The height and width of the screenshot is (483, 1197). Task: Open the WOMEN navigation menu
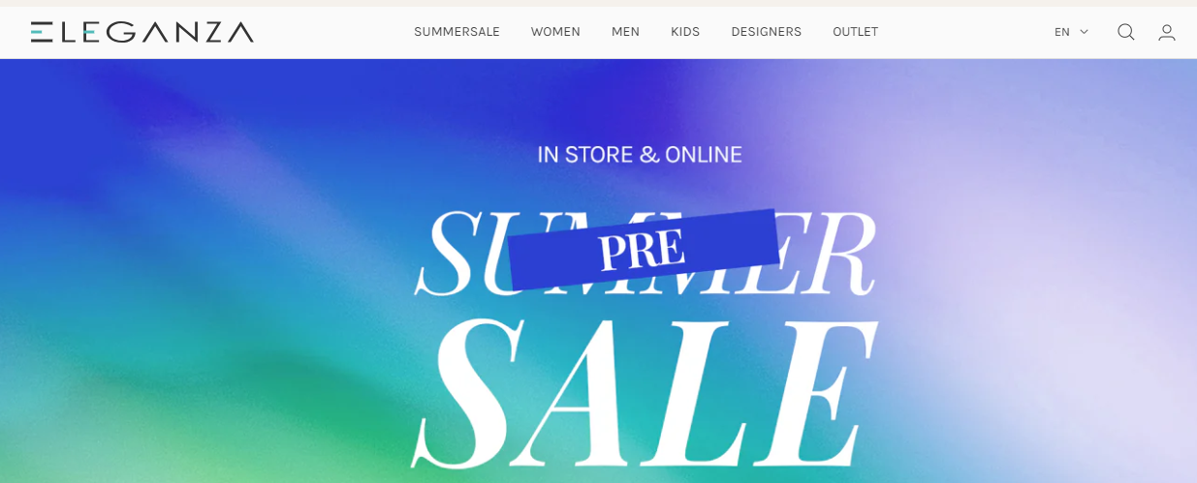point(555,32)
